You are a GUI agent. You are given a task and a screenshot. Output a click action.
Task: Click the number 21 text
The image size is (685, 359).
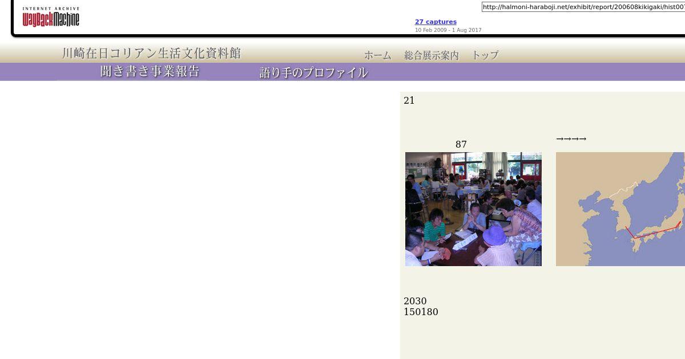409,100
